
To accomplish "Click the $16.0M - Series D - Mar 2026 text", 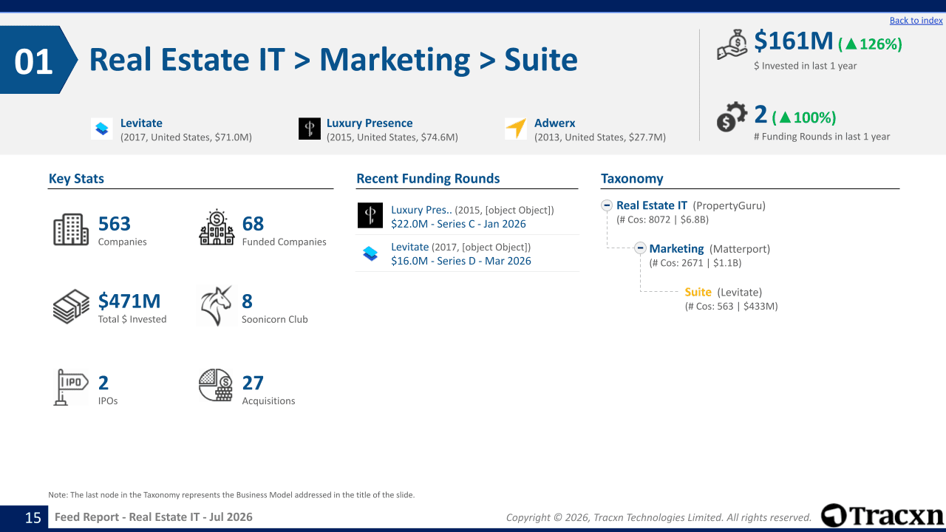I will [x=461, y=261].
